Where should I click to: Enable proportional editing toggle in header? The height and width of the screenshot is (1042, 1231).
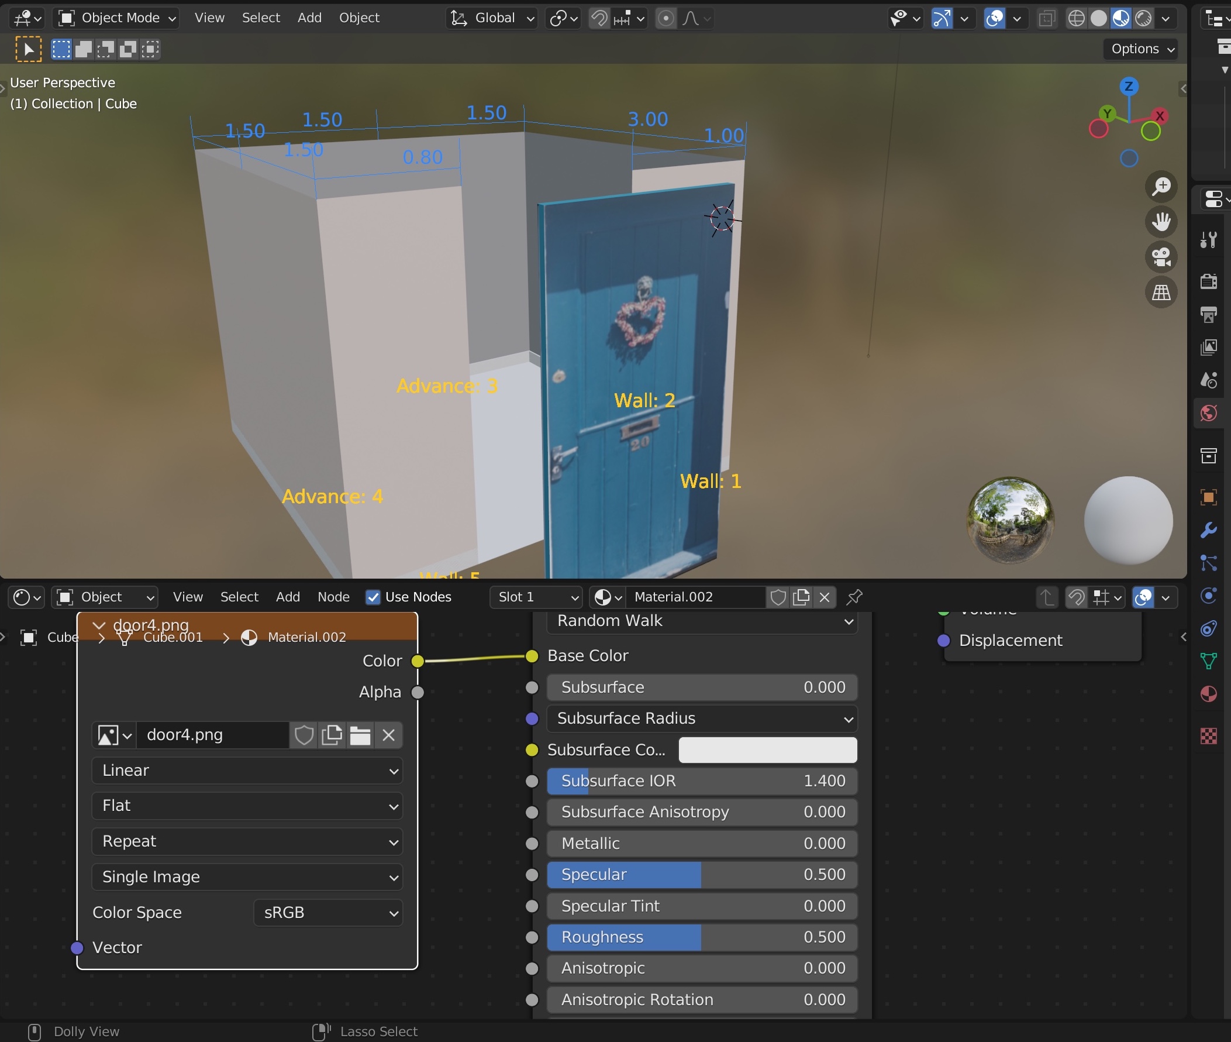tap(666, 18)
